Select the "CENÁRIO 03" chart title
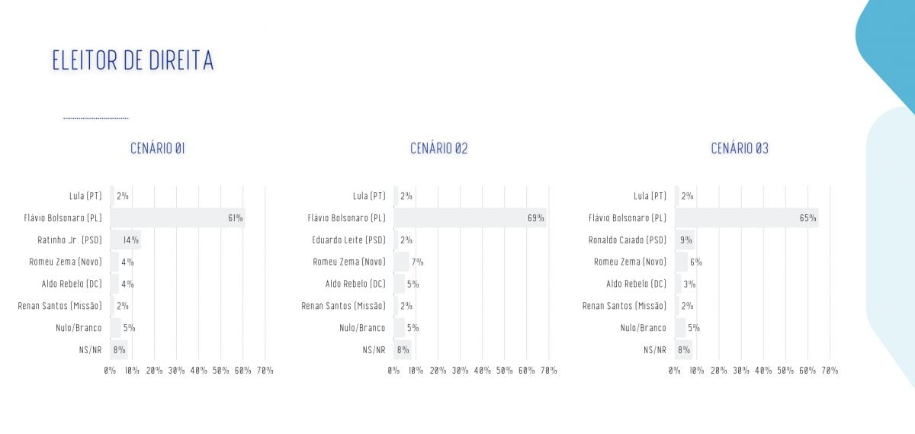 click(x=740, y=149)
